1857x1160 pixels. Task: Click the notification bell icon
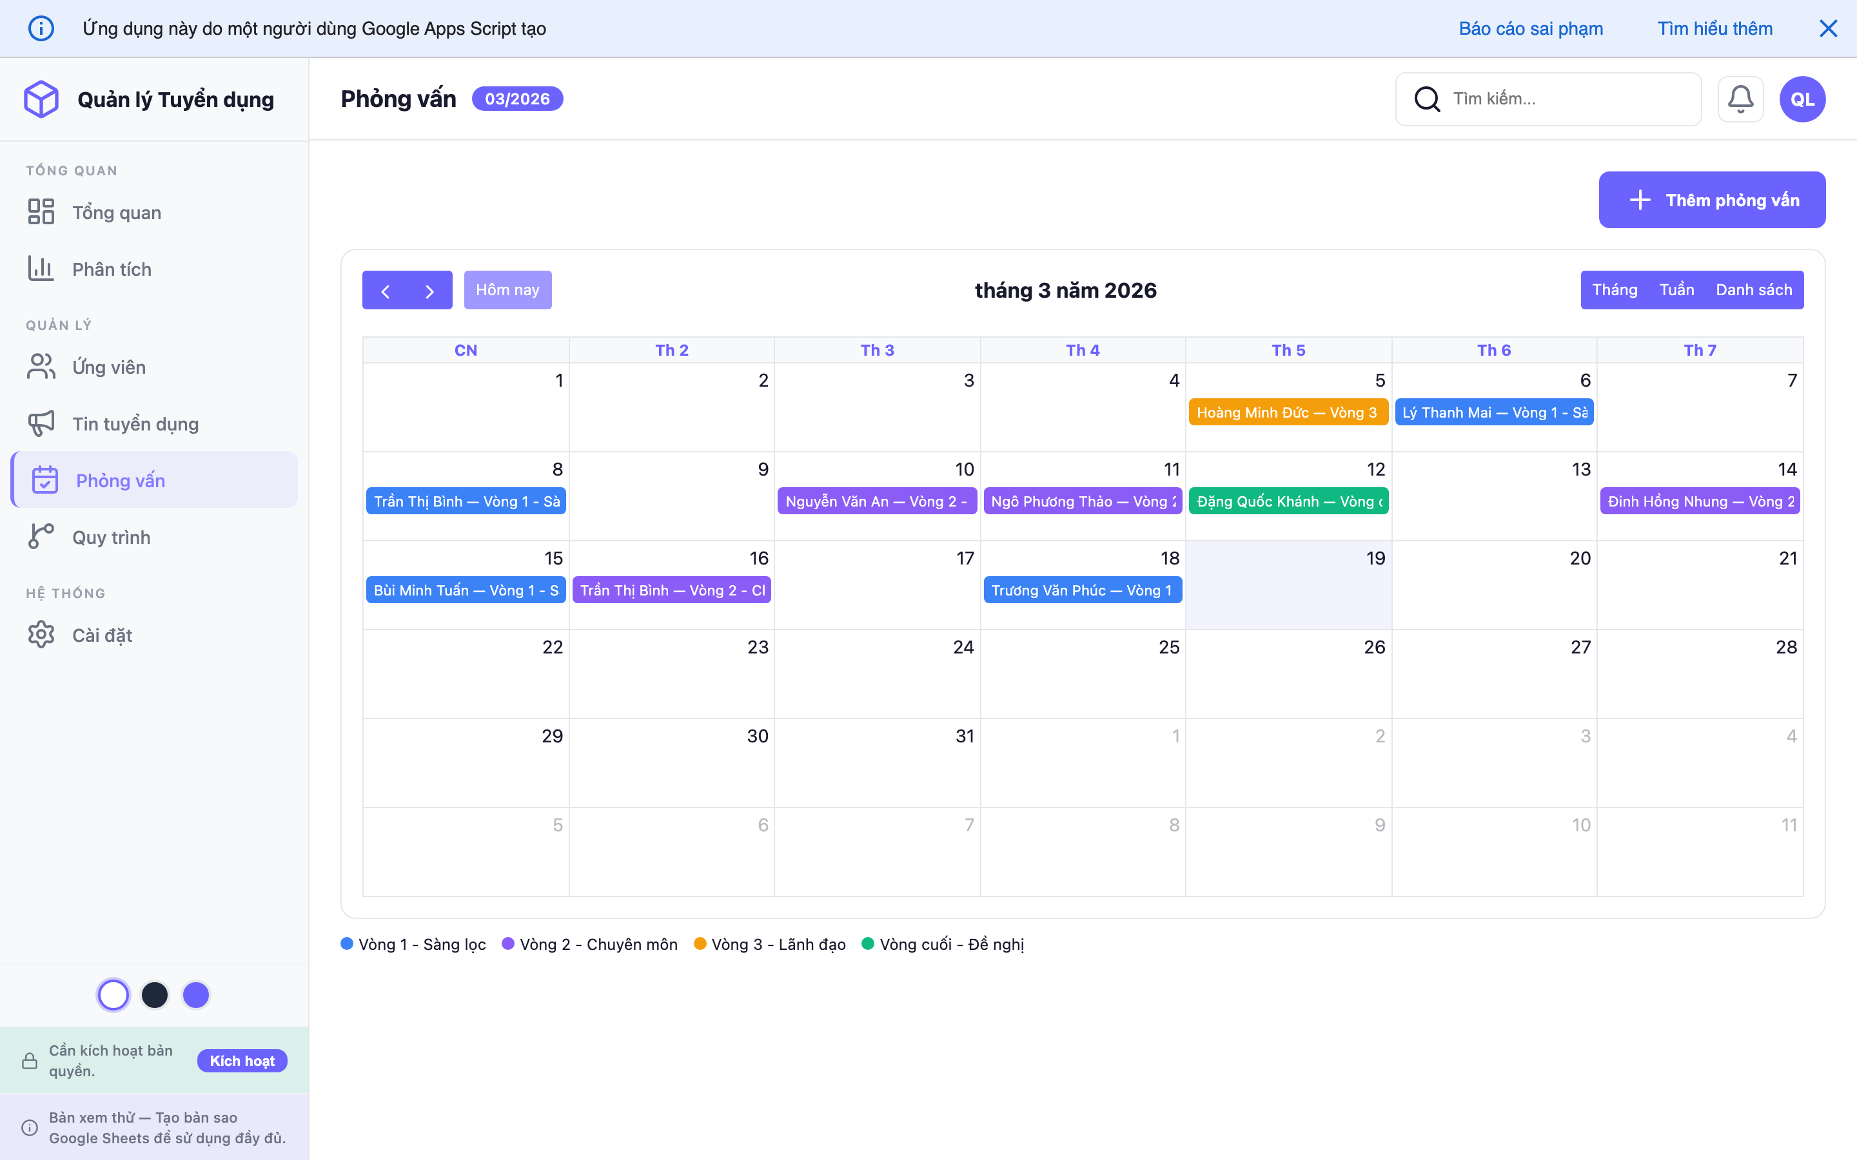pyautogui.click(x=1740, y=99)
